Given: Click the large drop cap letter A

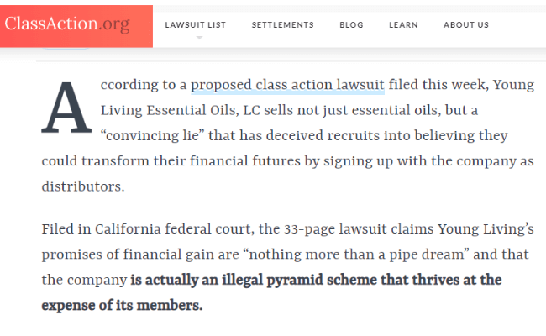Looking at the screenshot, I should pos(66,108).
